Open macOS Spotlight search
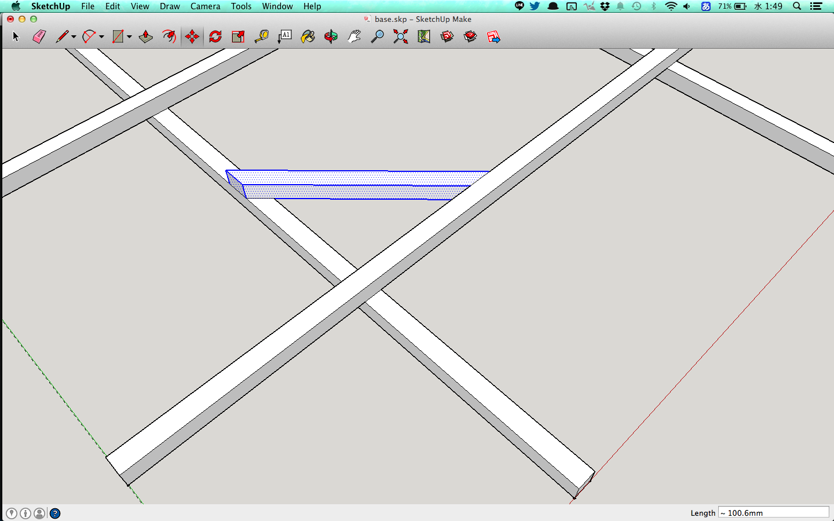 coord(797,6)
